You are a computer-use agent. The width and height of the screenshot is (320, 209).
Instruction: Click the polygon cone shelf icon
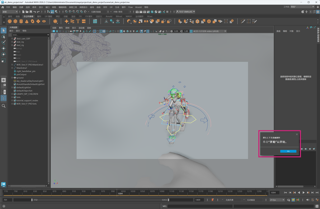click(27, 22)
